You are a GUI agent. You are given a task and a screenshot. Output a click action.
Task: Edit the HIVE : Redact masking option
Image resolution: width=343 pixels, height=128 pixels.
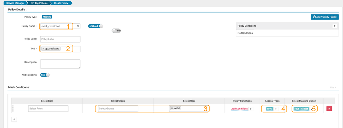pyautogui.click(x=311, y=109)
